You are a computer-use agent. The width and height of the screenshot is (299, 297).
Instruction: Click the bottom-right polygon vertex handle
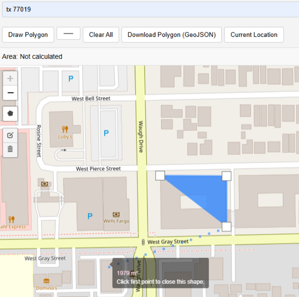[x=226, y=227]
